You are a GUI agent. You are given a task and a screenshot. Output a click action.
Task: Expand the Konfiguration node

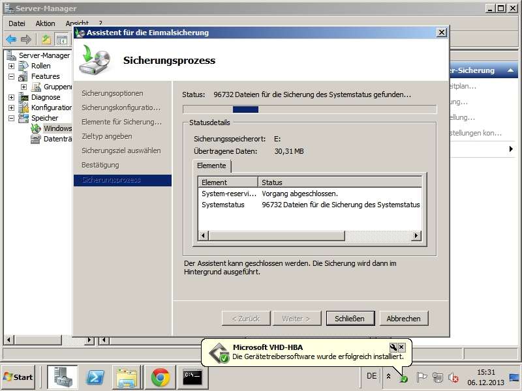click(11, 108)
